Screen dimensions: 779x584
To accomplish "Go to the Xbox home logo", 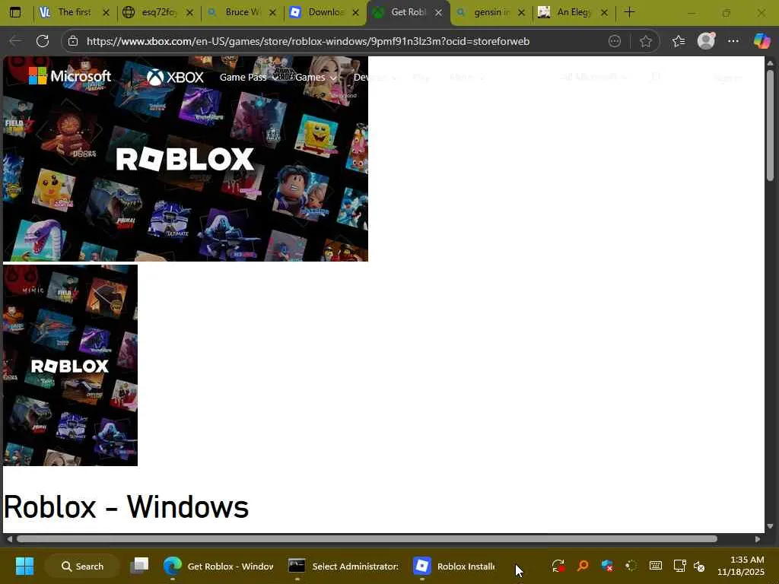I will [175, 77].
